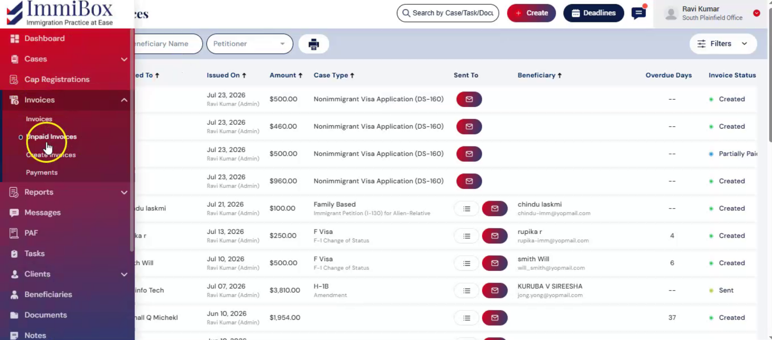Send email for the $3,810.00 invoice
The width and height of the screenshot is (772, 340).
click(495, 291)
